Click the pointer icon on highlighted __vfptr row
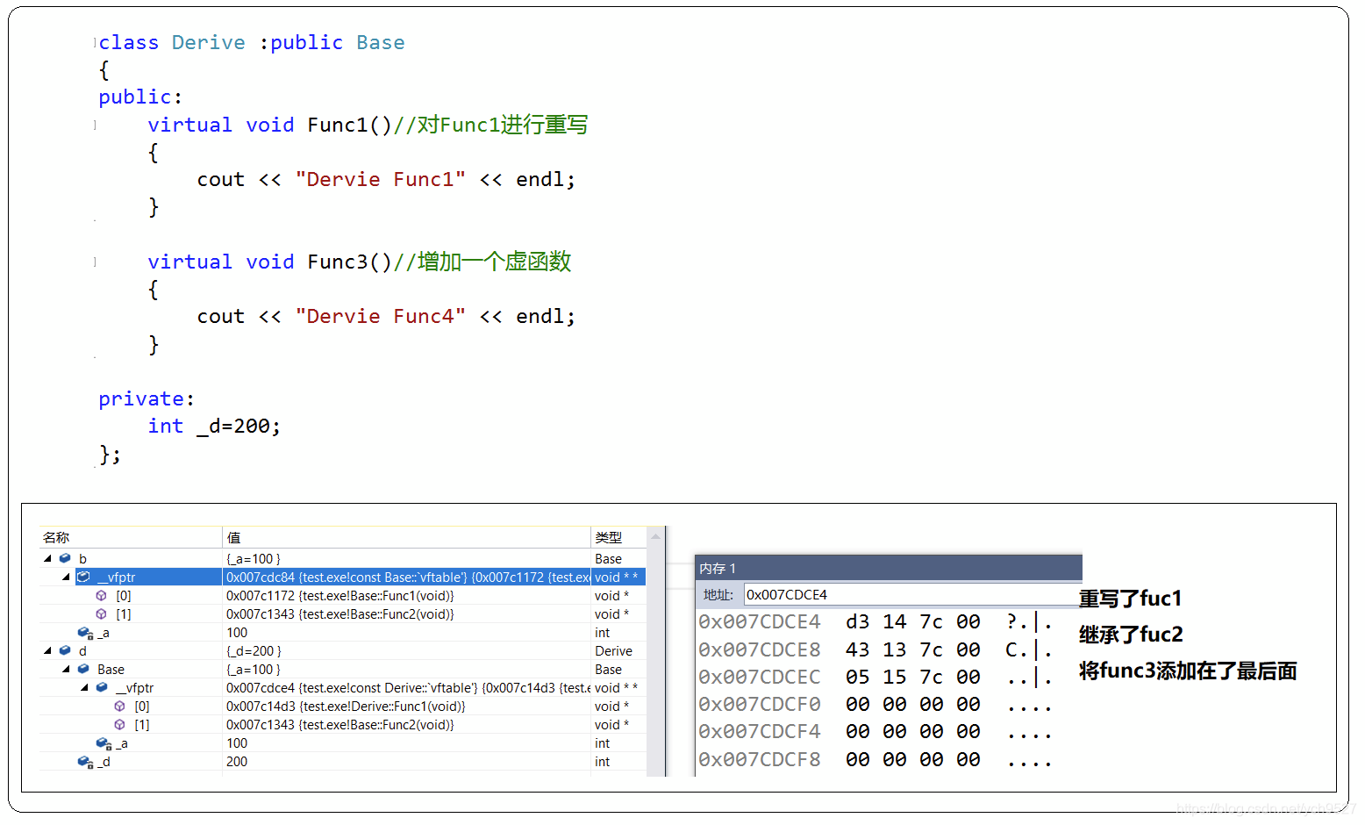Image resolution: width=1365 pixels, height=825 pixels. point(83,577)
